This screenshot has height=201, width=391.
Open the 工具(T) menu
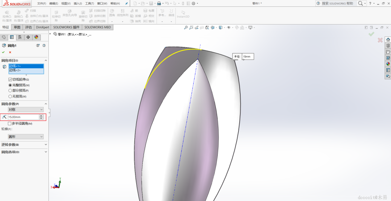pos(90,3)
